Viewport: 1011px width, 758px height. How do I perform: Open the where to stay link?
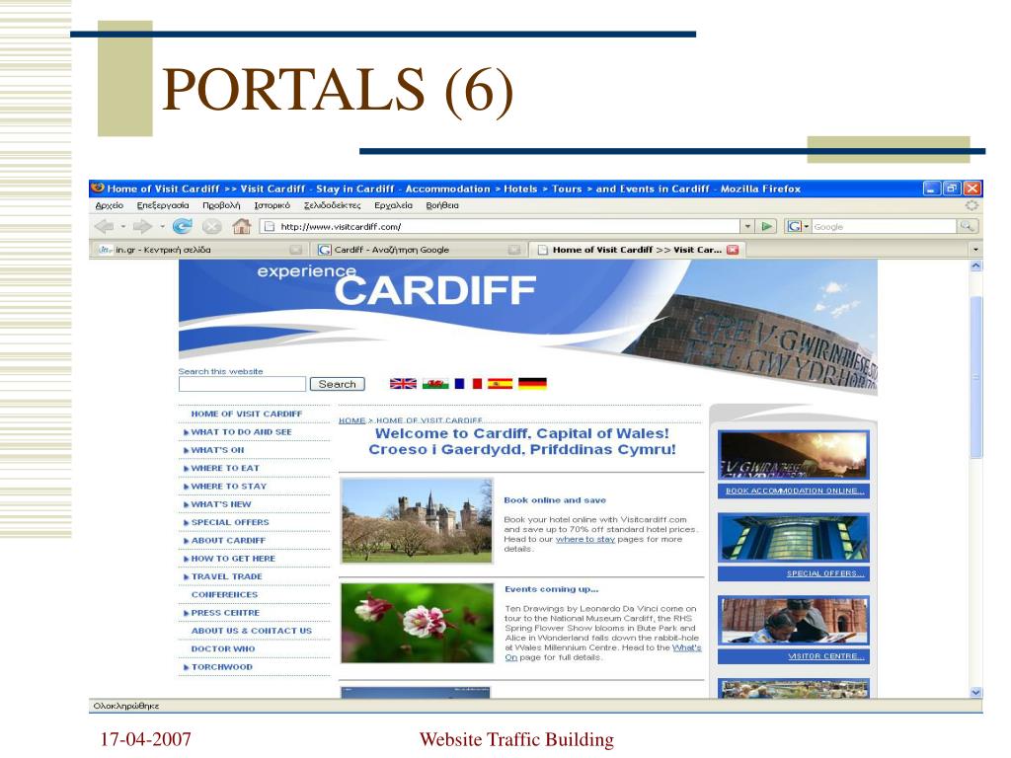click(x=585, y=539)
